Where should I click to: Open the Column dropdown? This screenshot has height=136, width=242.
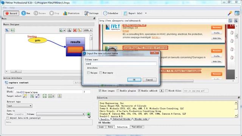pos(60,114)
